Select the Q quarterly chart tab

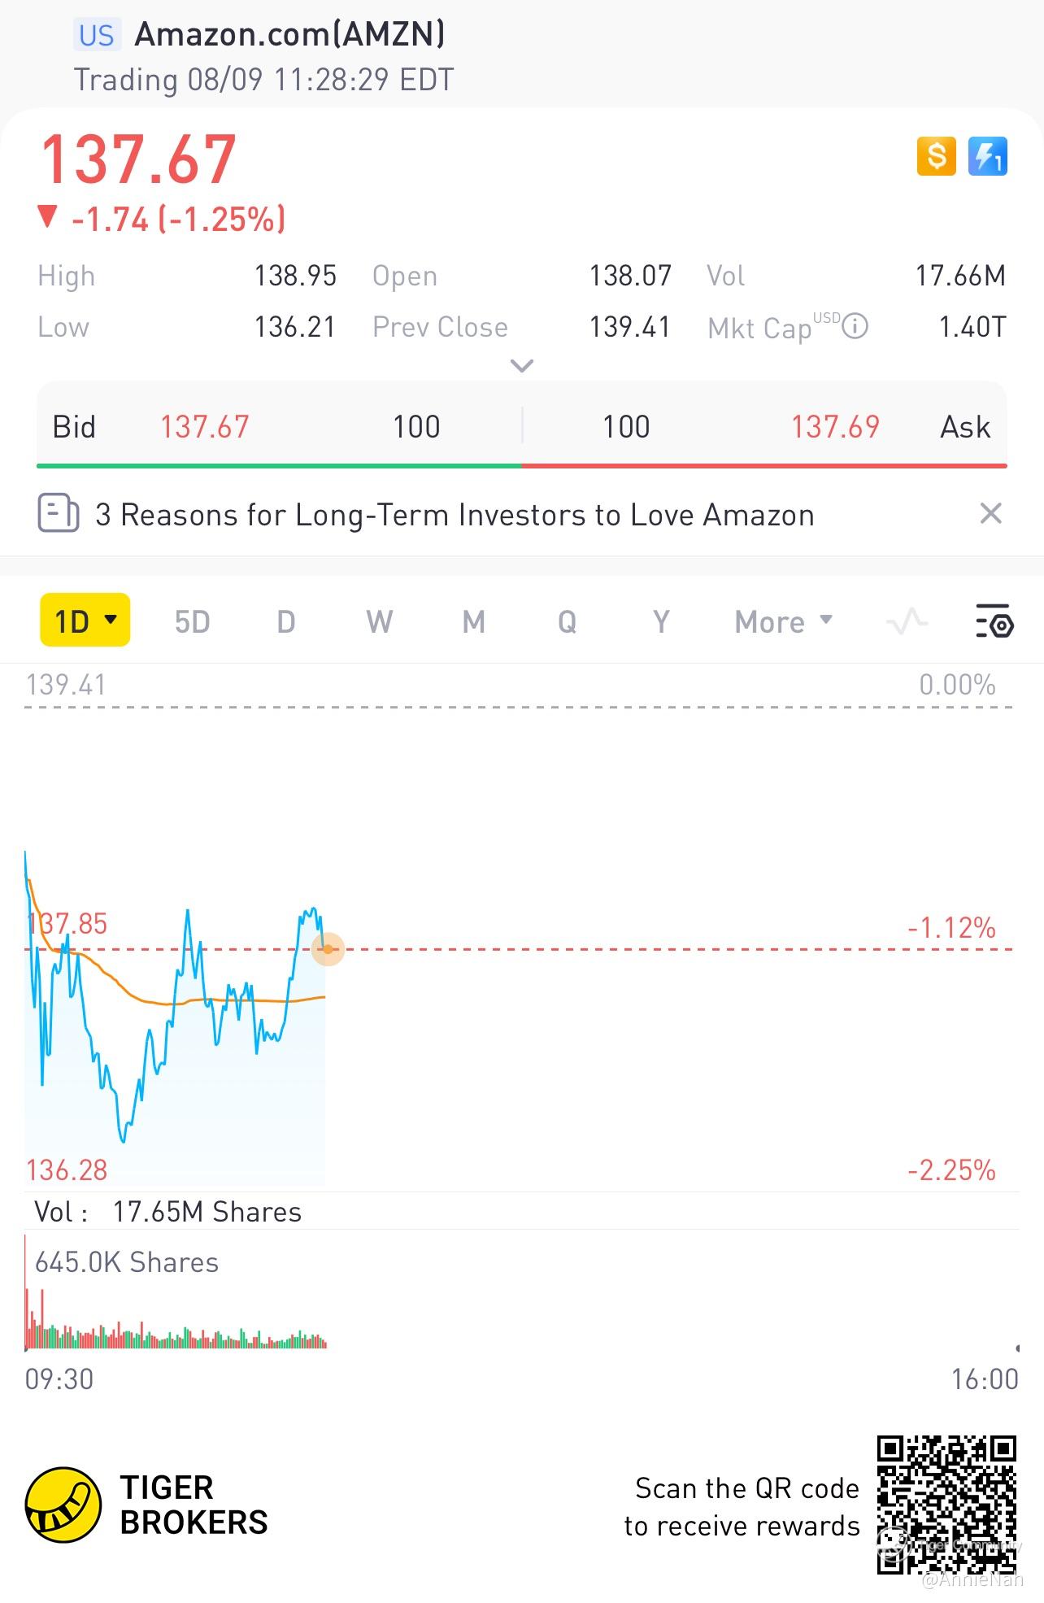tap(568, 622)
